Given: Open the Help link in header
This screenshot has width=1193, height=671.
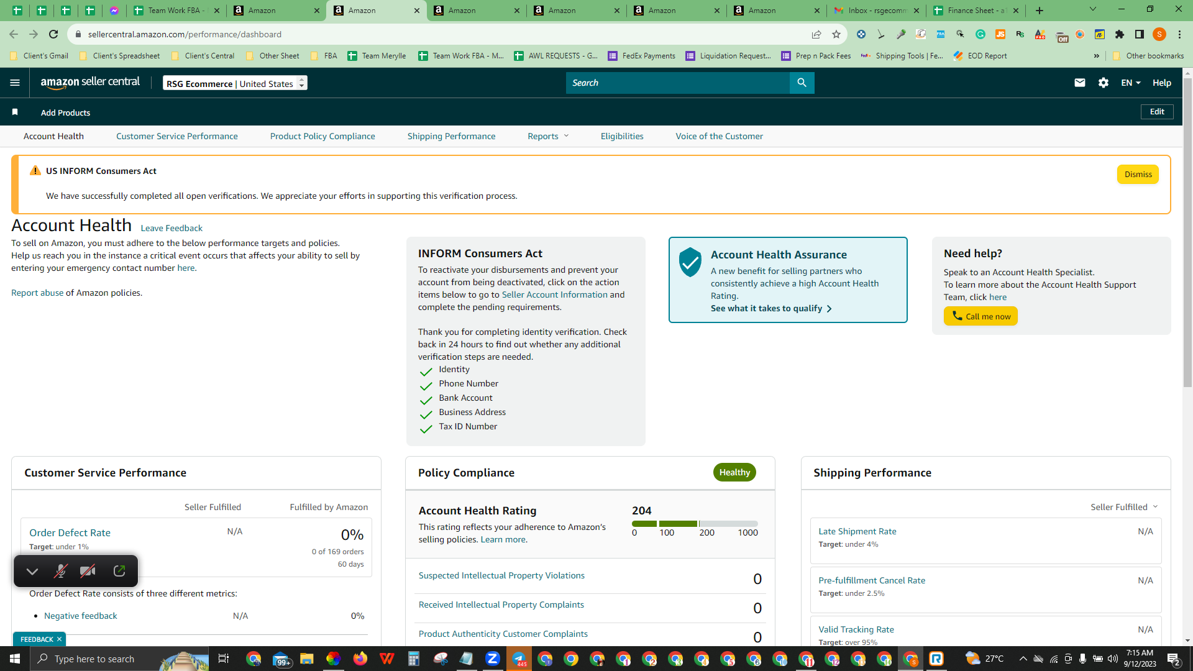Looking at the screenshot, I should tap(1162, 83).
